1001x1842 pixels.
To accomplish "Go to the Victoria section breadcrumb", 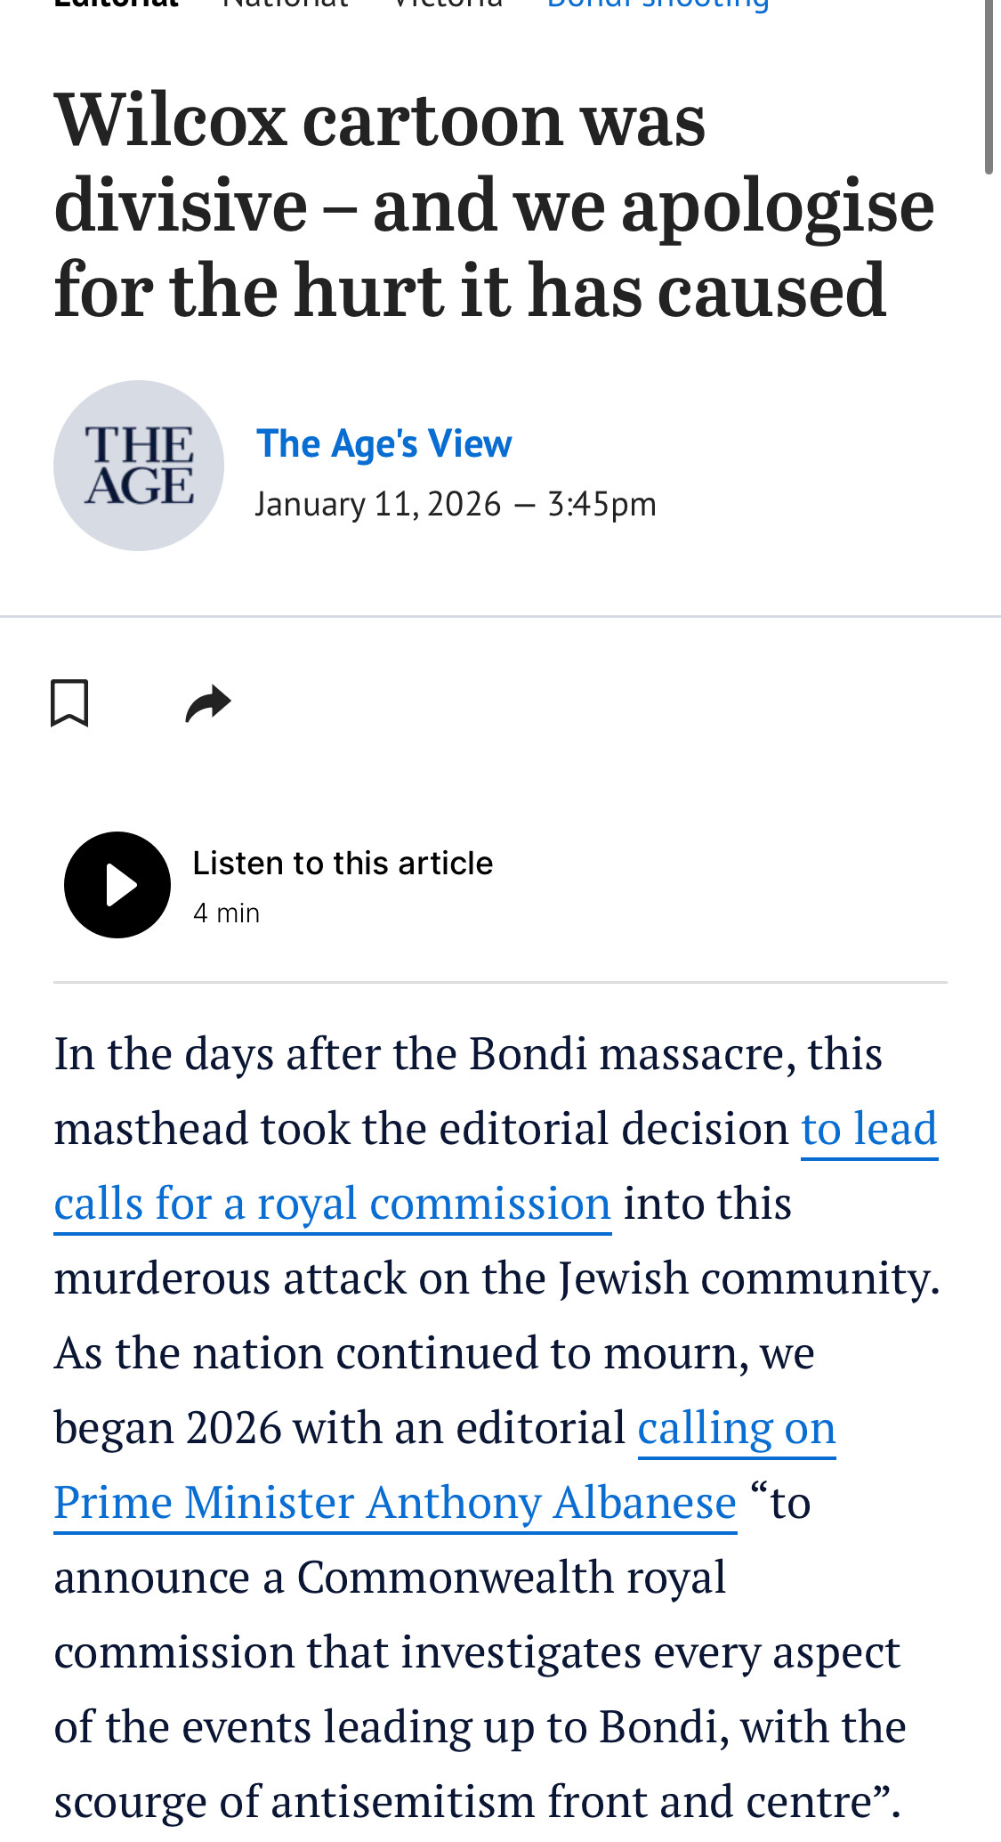I will click(x=448, y=4).
